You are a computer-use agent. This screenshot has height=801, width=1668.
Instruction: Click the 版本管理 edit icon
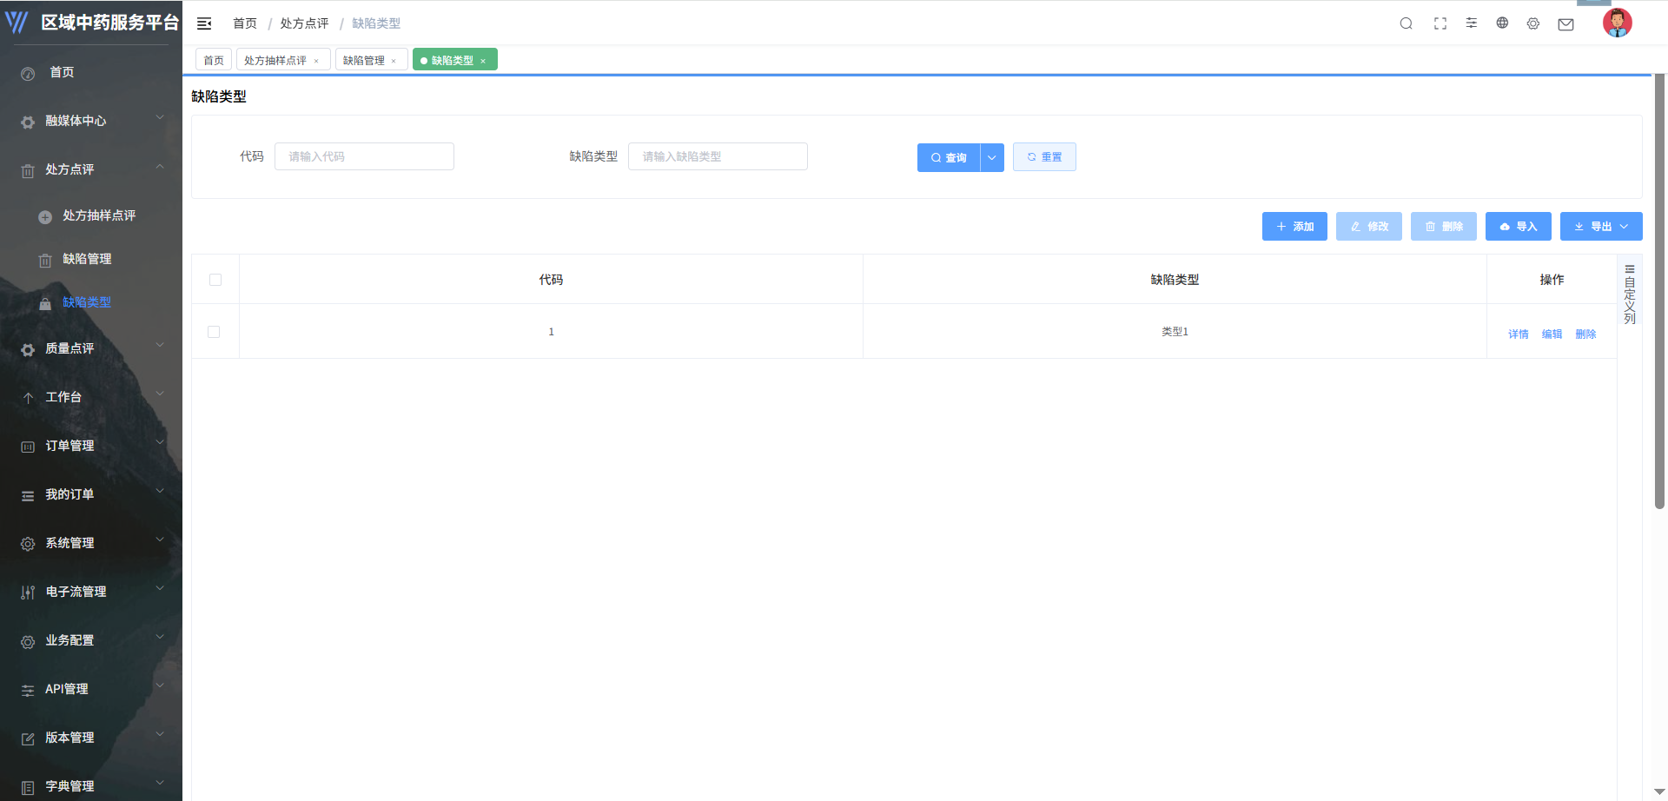pos(28,739)
